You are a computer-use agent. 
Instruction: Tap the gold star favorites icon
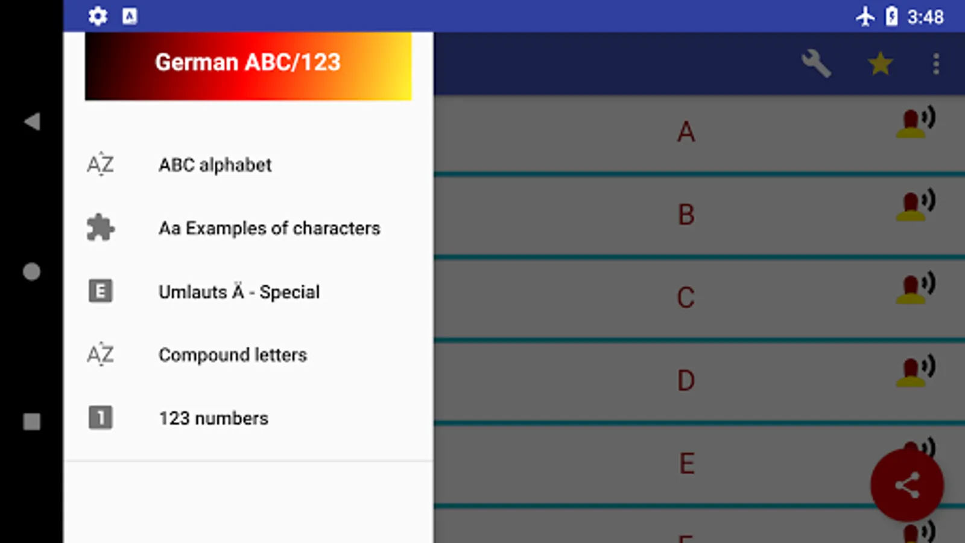click(x=880, y=63)
